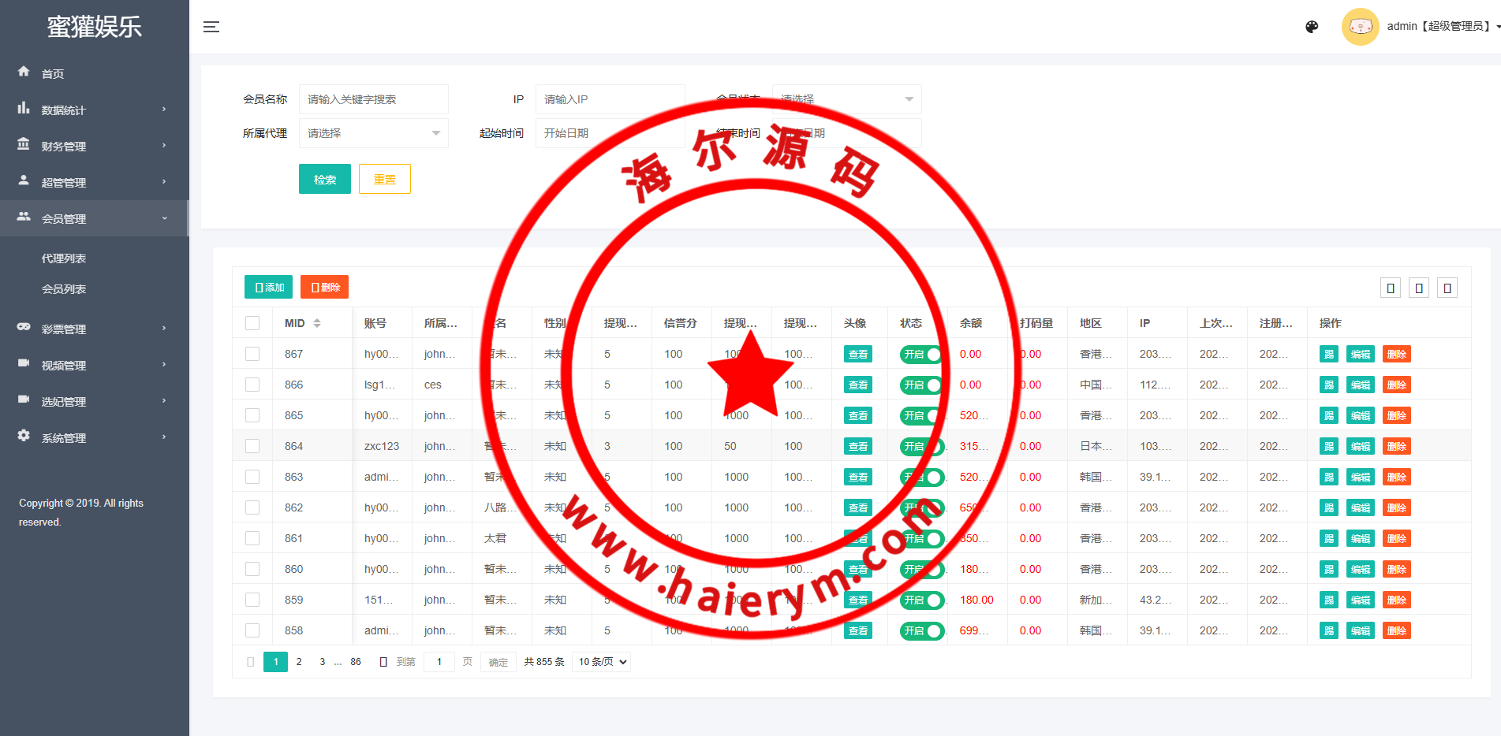Select all rows with header checkbox
1501x736 pixels.
(252, 323)
